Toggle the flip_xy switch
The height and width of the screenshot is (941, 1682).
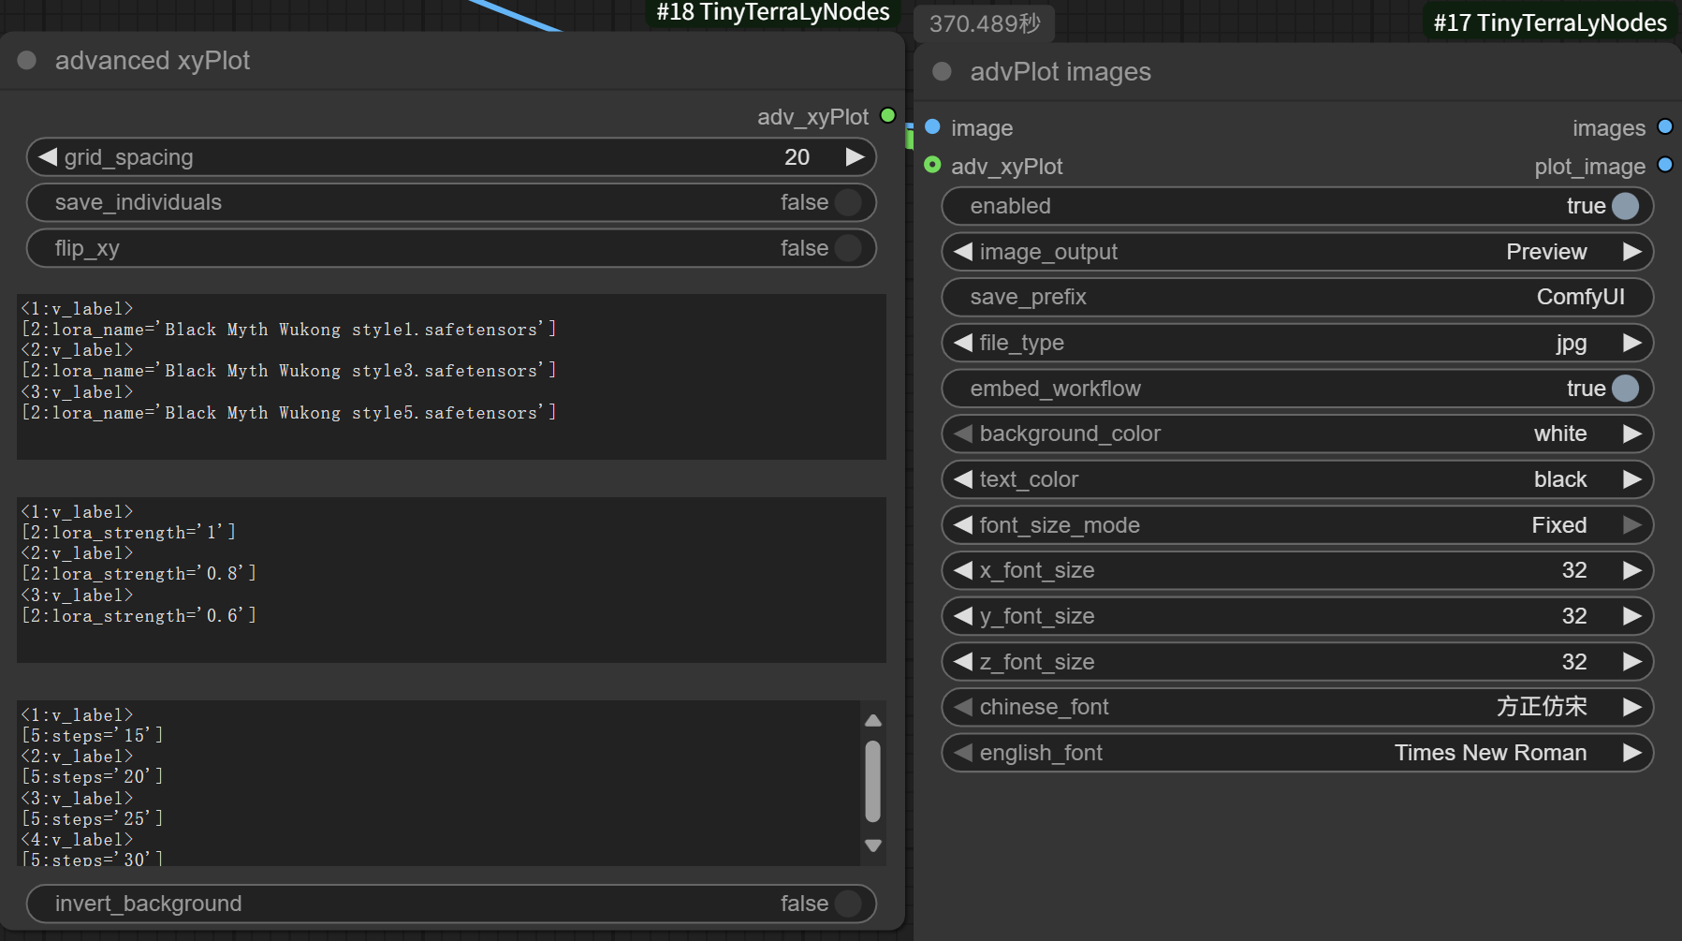point(848,248)
